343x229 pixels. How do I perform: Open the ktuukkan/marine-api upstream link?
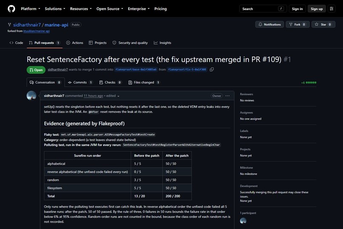tap(37, 31)
